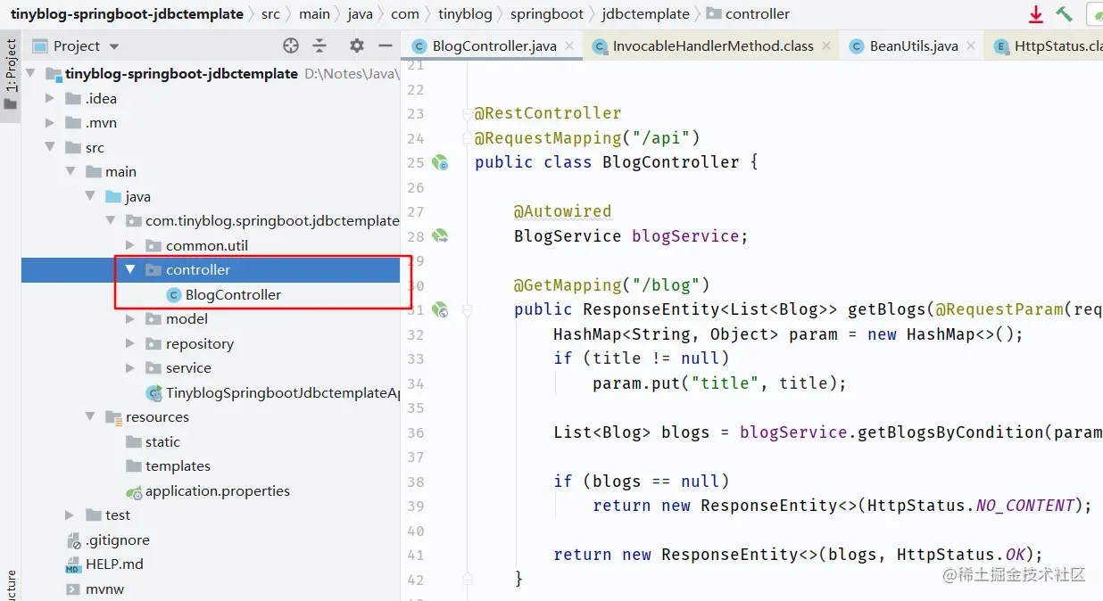Click the request mapping gutter icon on line 31
1103x601 pixels.
(440, 310)
